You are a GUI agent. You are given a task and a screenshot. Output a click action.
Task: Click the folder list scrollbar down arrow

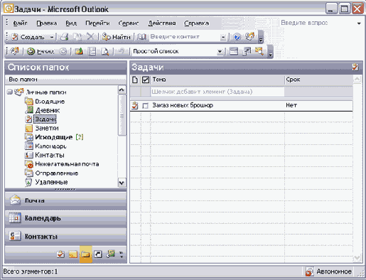click(x=122, y=183)
